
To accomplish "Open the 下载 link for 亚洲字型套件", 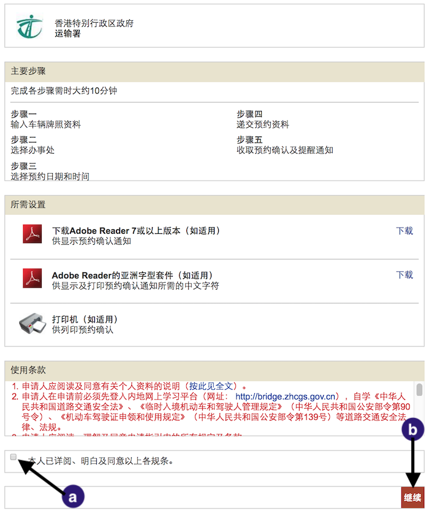I will click(x=404, y=275).
